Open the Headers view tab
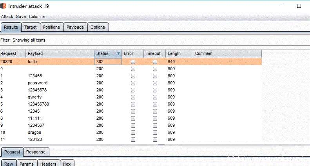310x166 pixels. click(x=49, y=164)
